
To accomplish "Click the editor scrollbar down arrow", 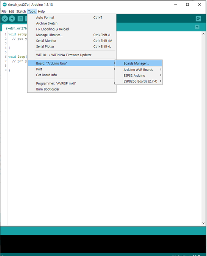I will coord(203,223).
